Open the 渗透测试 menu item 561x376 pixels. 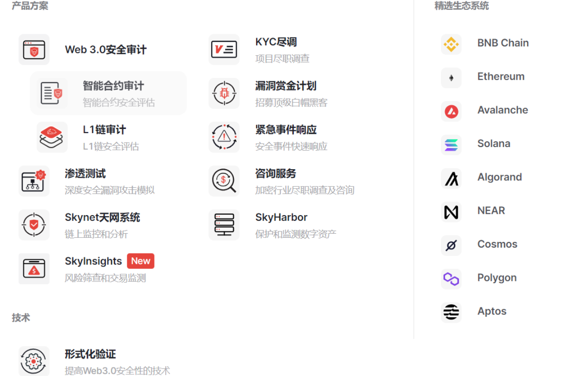tap(85, 174)
